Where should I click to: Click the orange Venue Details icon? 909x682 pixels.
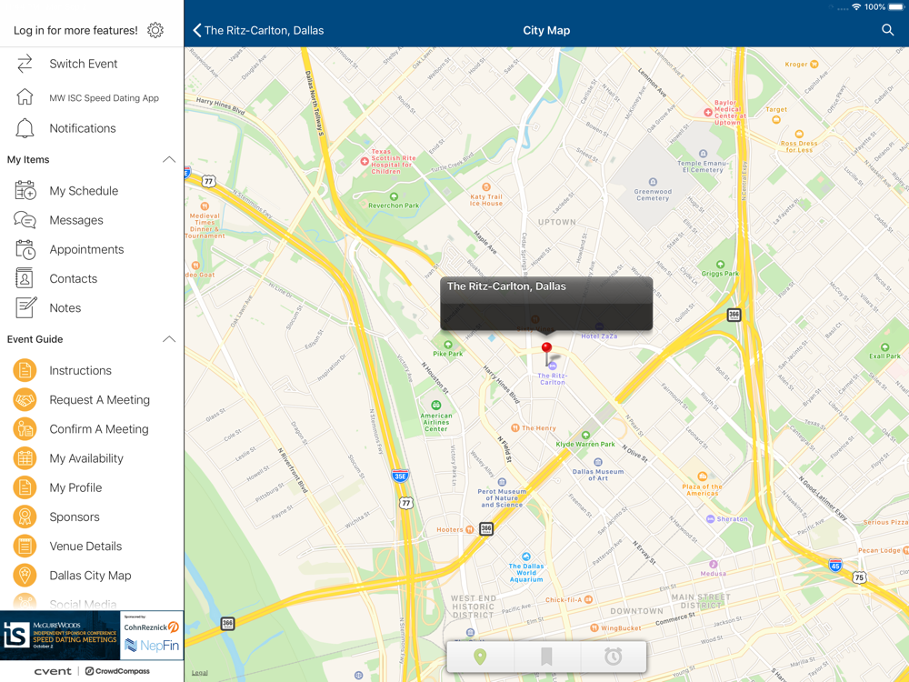[25, 546]
